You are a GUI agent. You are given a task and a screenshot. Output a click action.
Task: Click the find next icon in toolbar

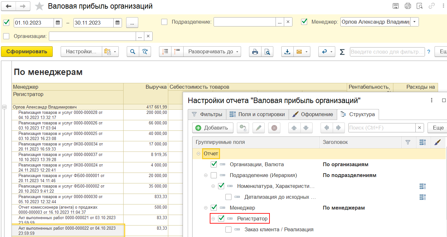pos(145,52)
